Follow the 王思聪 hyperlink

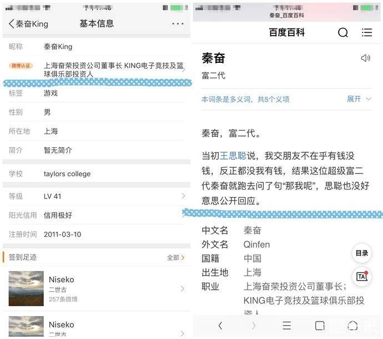tap(233, 156)
